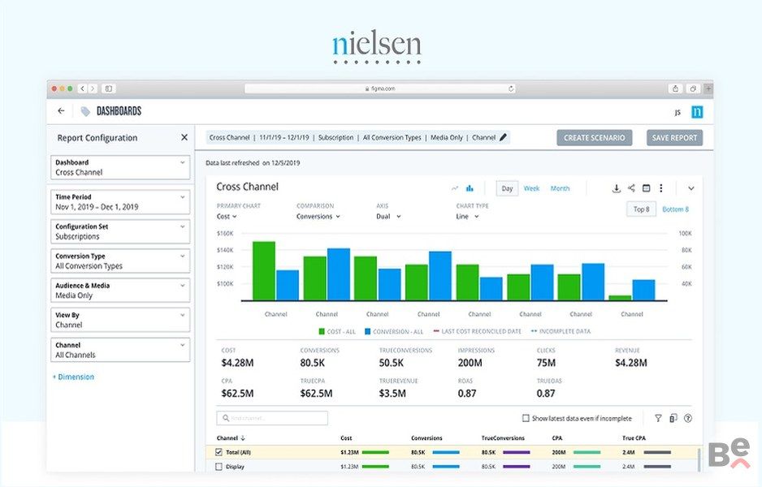Open Dashboard Cross Channel dropdown

pyautogui.click(x=120, y=167)
